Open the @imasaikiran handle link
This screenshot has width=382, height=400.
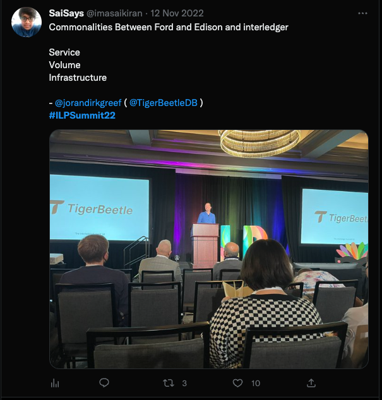(114, 13)
